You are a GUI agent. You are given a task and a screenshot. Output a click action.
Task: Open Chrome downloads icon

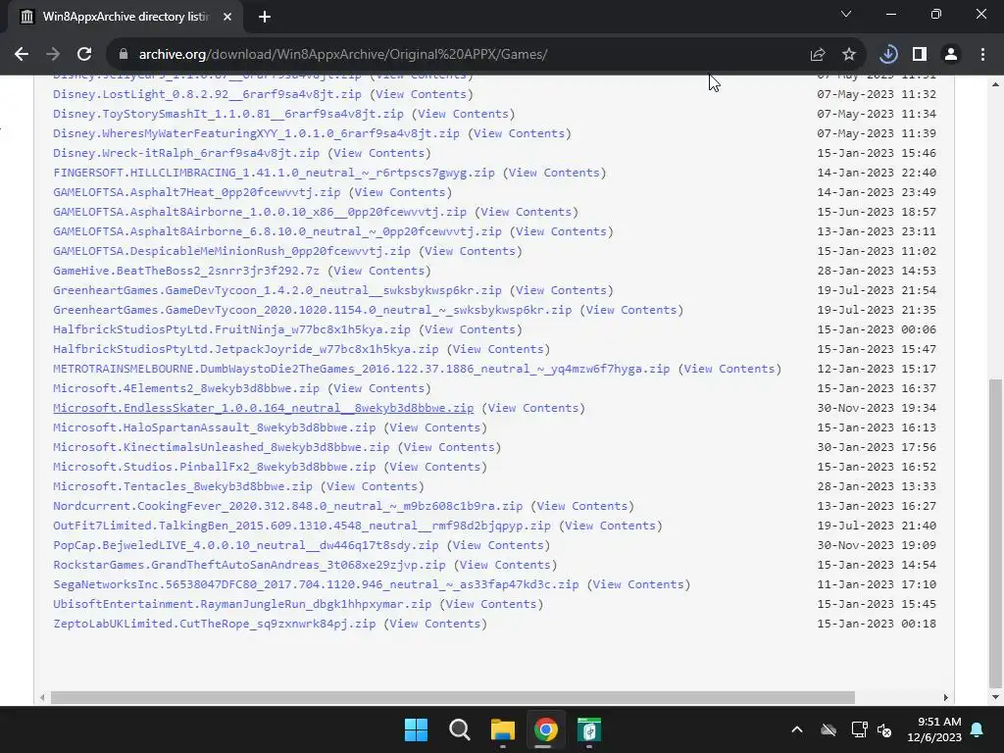[x=888, y=55]
